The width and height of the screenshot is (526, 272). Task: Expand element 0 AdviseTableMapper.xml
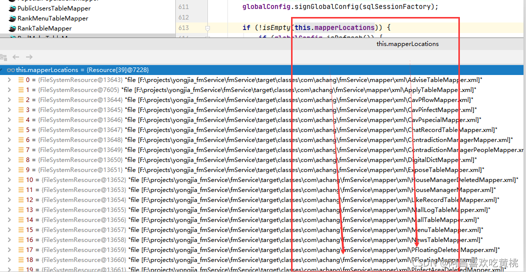pos(10,80)
